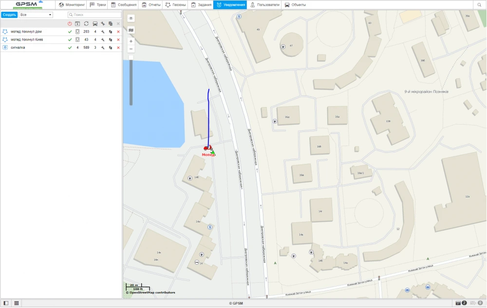487x308 pixels.
Task: Open the 'Все' filter dropdown
Action: click(x=36, y=15)
